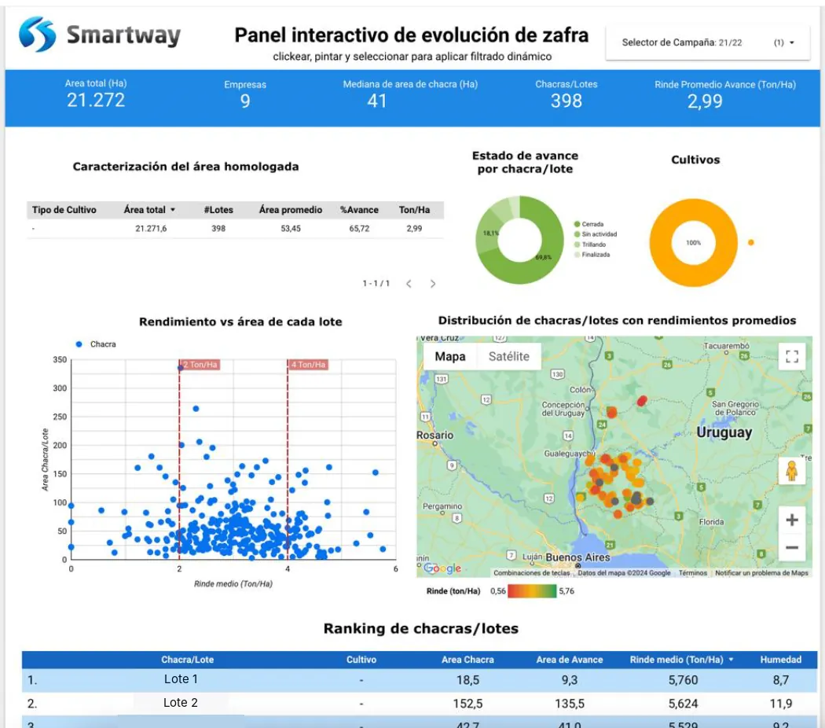Click the Empresas 9 scorecard
The image size is (825, 728).
[245, 95]
